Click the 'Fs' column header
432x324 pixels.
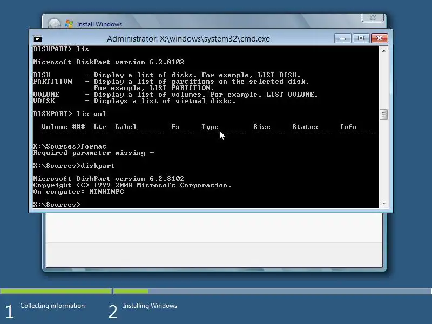tap(175, 127)
